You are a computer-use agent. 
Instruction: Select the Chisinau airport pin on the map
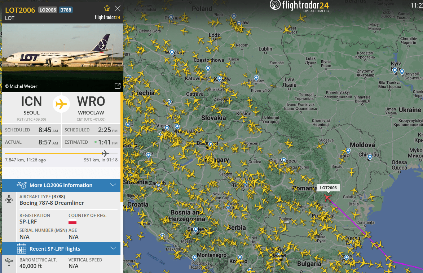point(370,157)
